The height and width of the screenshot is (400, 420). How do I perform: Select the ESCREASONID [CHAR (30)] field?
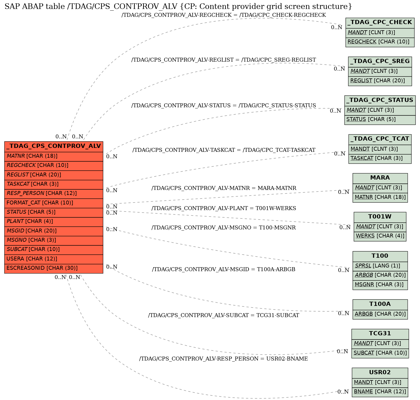[x=54, y=268]
